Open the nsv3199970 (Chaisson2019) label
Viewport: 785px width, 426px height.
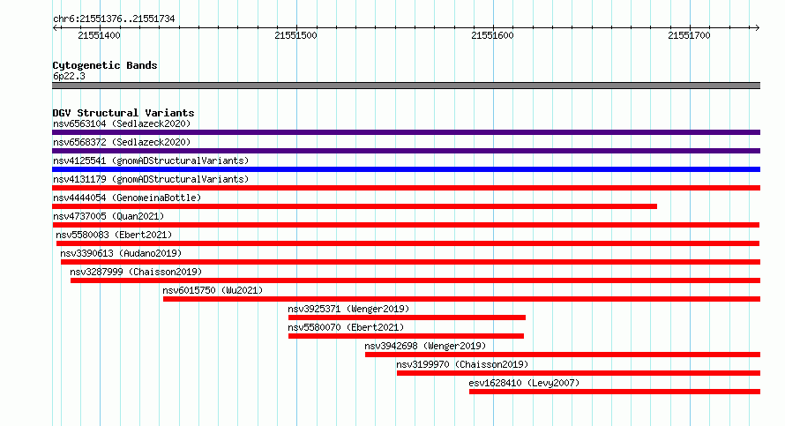tap(462, 364)
